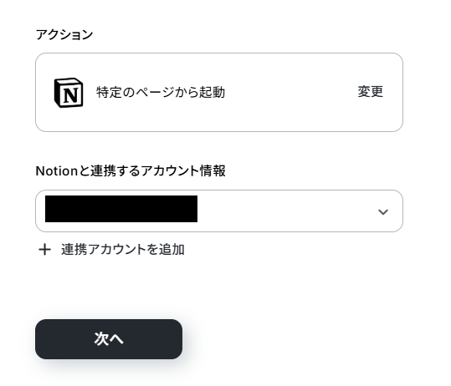
Task: Click the 次へ button to proceed
Action: (x=109, y=339)
